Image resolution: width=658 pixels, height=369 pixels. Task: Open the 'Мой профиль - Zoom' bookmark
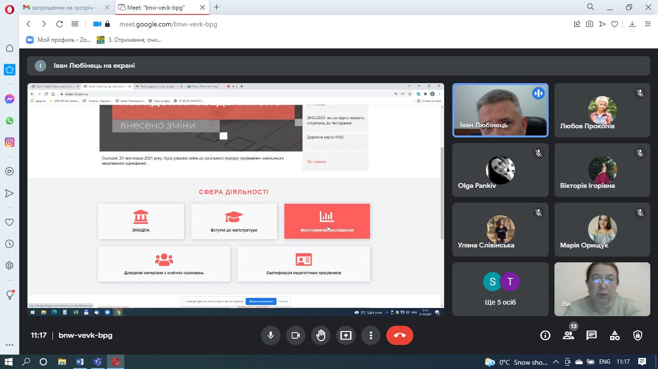(x=59, y=40)
